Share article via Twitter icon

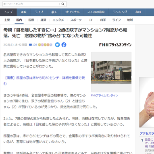pos(57,45)
